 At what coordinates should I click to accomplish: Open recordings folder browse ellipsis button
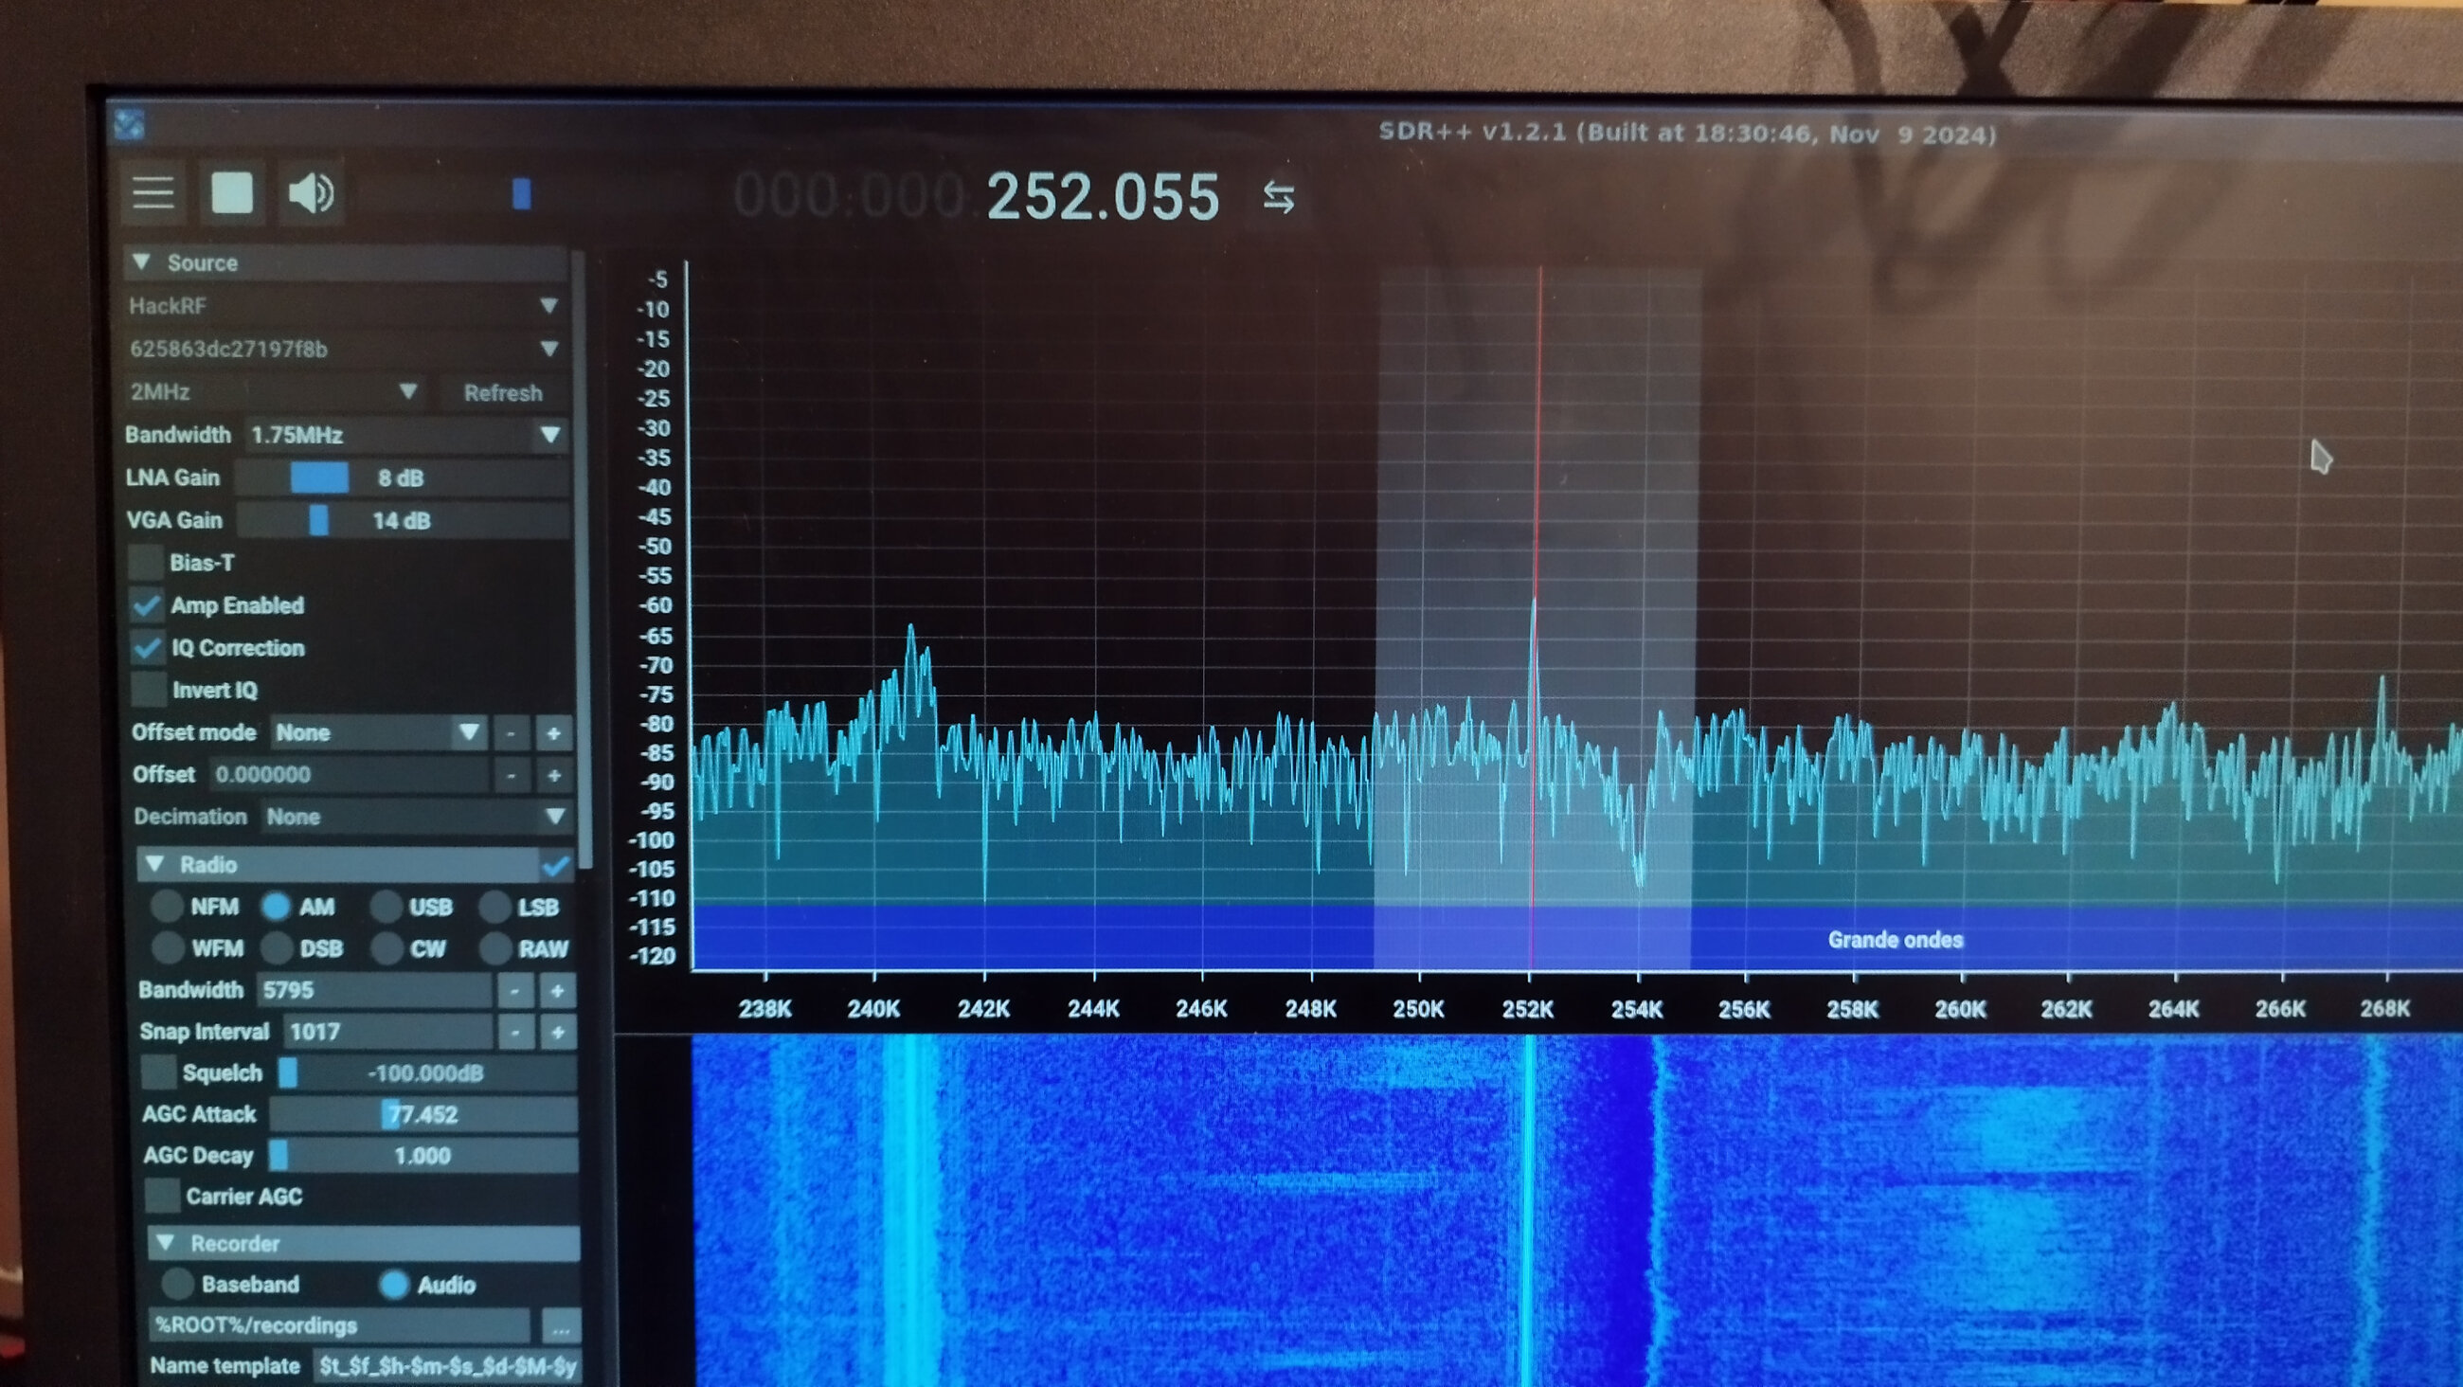[560, 1326]
